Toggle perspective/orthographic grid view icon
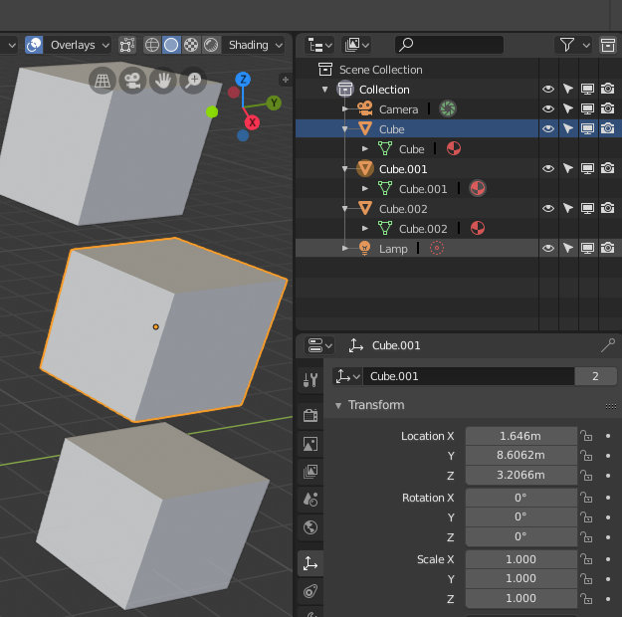 (103, 81)
